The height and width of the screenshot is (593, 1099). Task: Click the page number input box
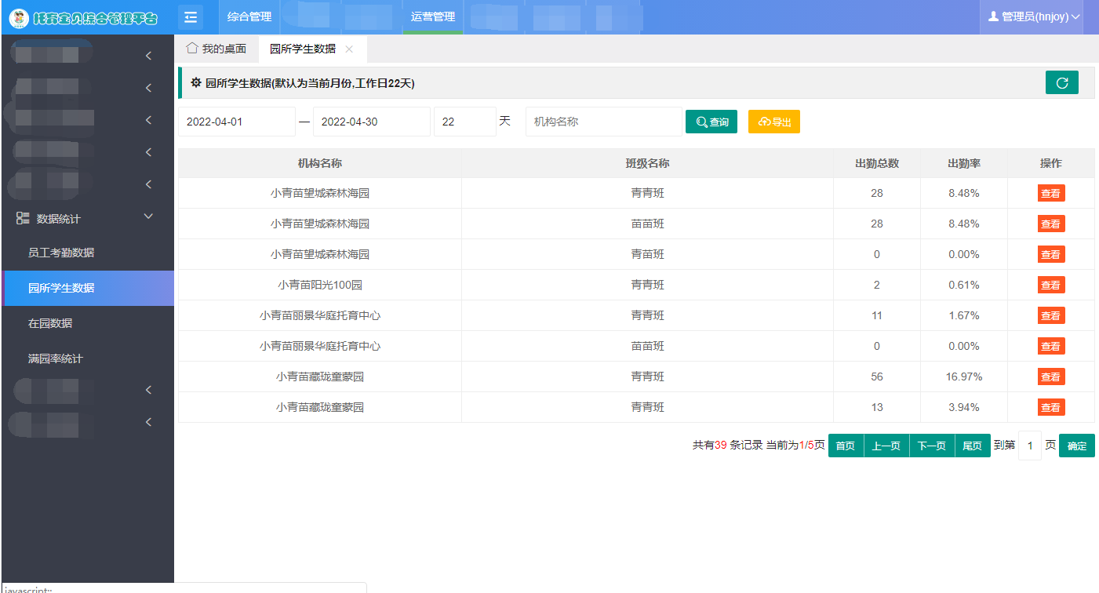point(1030,446)
